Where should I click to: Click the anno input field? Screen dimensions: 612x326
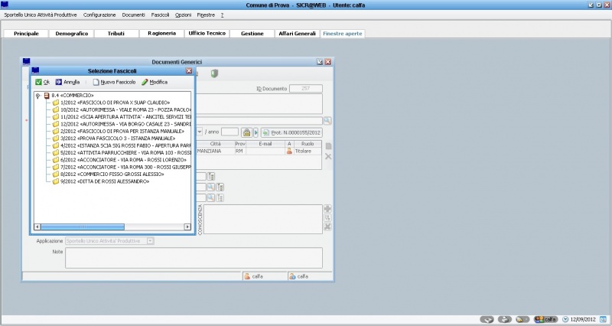(229, 132)
